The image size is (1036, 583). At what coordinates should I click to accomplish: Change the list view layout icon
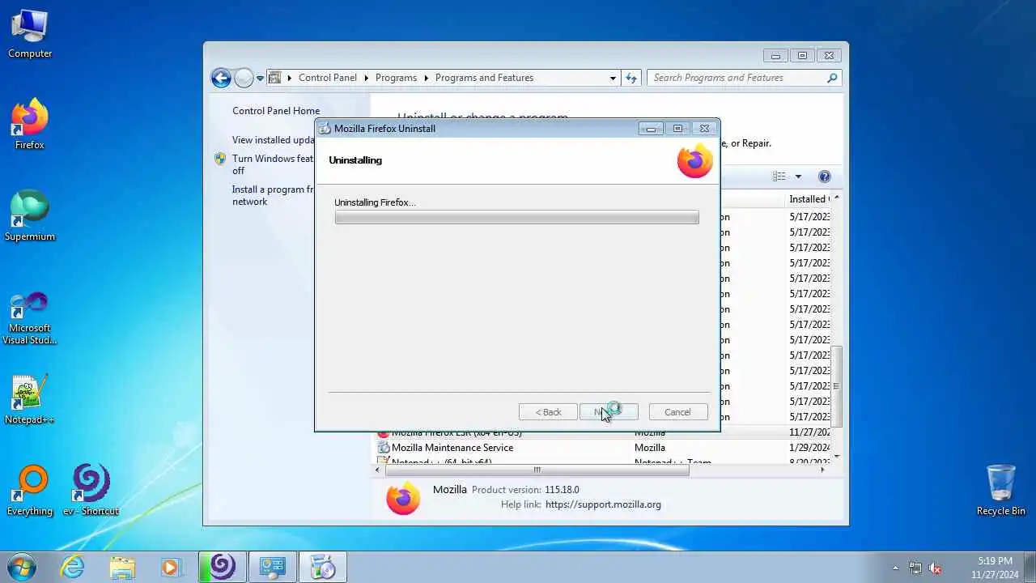[x=779, y=177]
